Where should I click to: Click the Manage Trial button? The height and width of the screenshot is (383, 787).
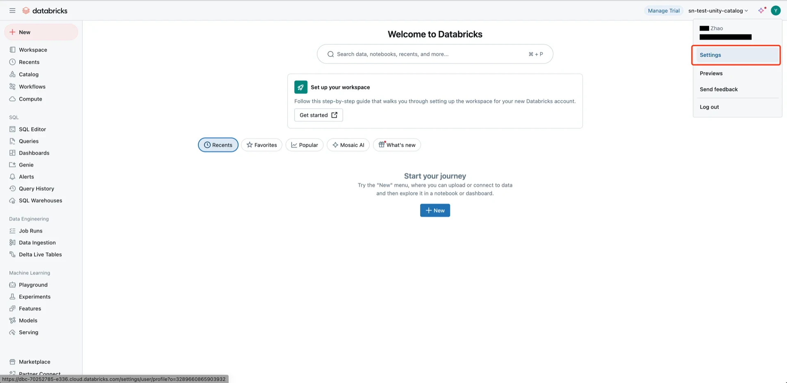(664, 11)
